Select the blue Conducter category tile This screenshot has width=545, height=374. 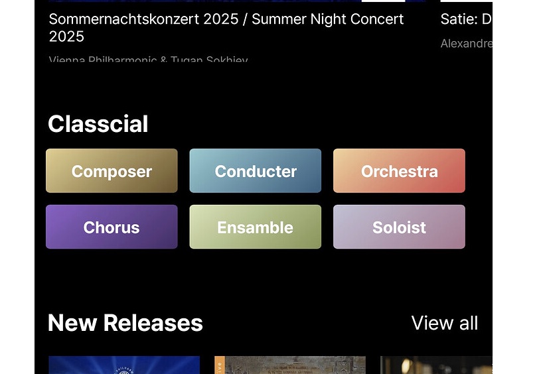pos(255,170)
